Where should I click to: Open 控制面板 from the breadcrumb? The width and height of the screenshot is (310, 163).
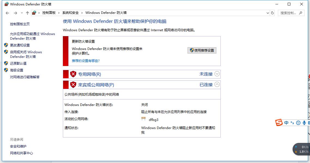[49, 12]
